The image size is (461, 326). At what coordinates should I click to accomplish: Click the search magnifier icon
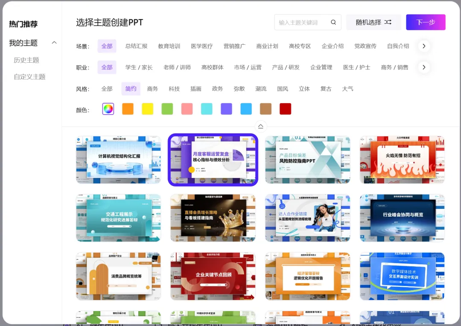333,22
